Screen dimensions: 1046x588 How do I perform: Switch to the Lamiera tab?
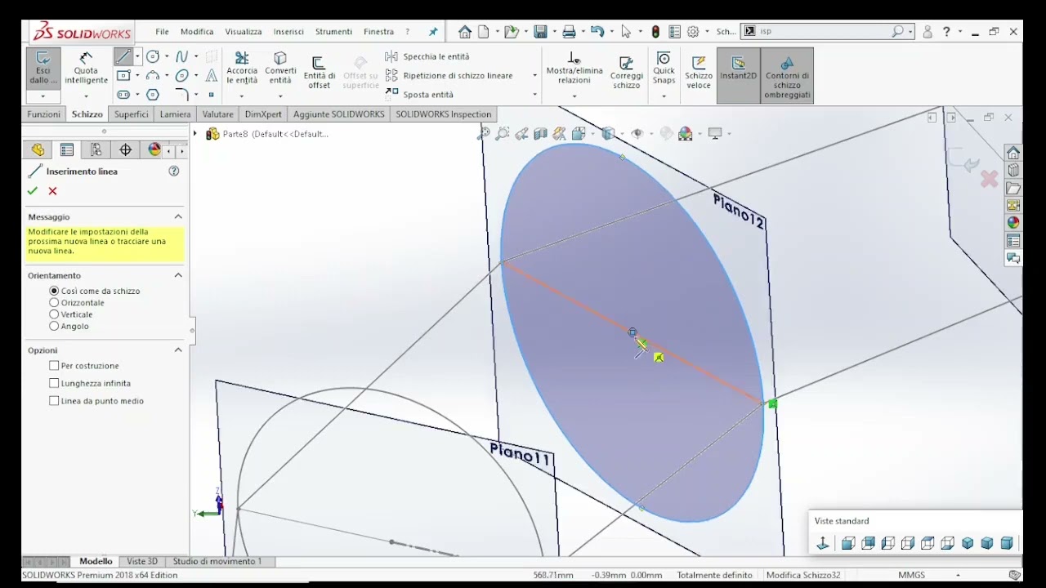tap(175, 114)
